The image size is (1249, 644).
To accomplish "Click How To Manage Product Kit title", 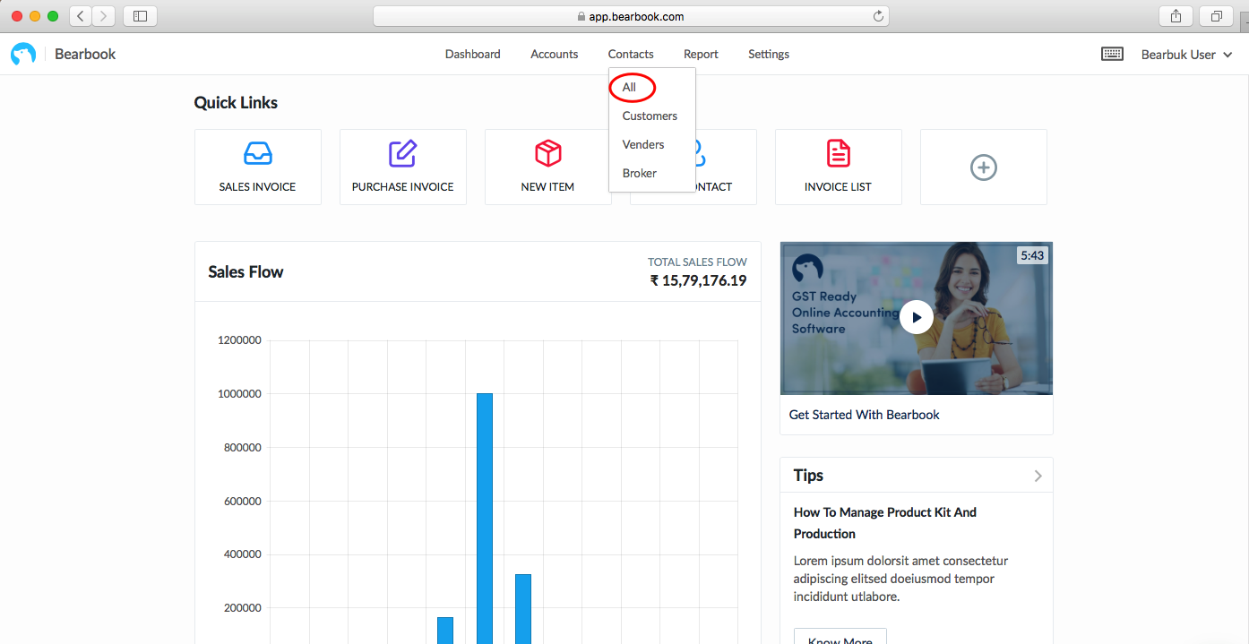I will click(885, 523).
